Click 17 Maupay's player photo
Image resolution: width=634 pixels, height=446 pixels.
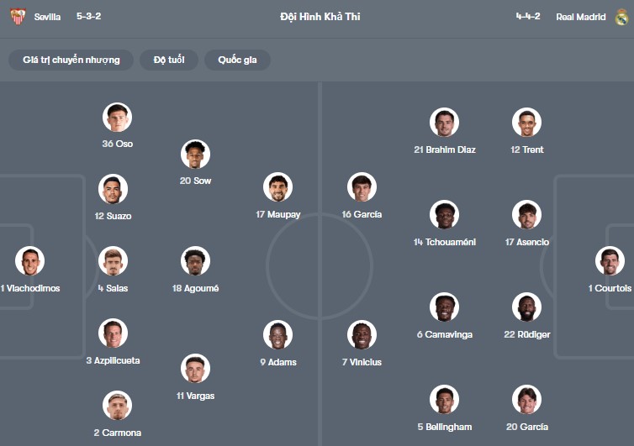pyautogui.click(x=277, y=187)
